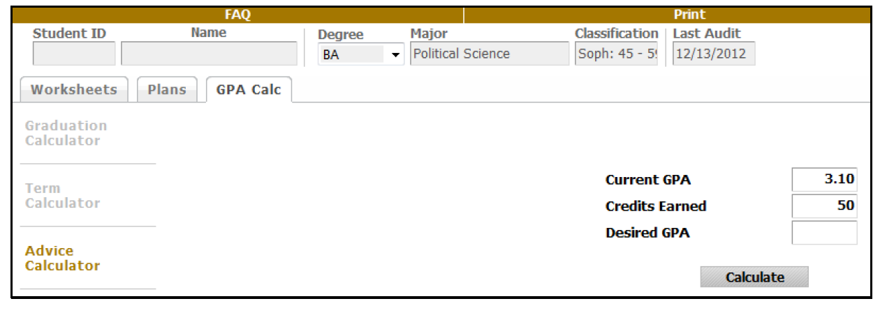Click the student Name field
This screenshot has height=315, width=887.
click(x=209, y=54)
